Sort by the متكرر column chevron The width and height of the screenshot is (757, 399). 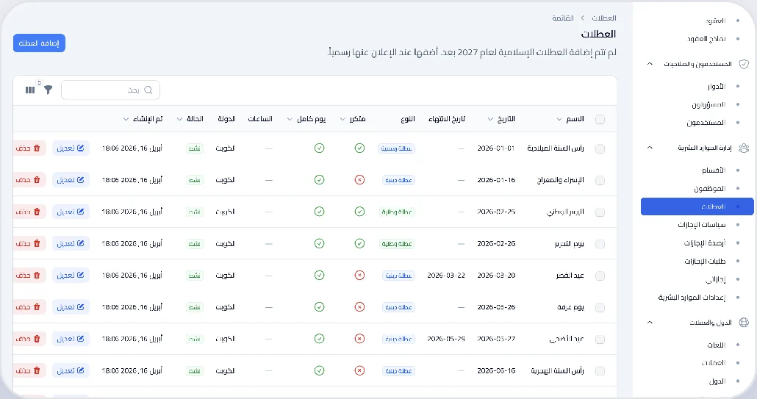[342, 119]
